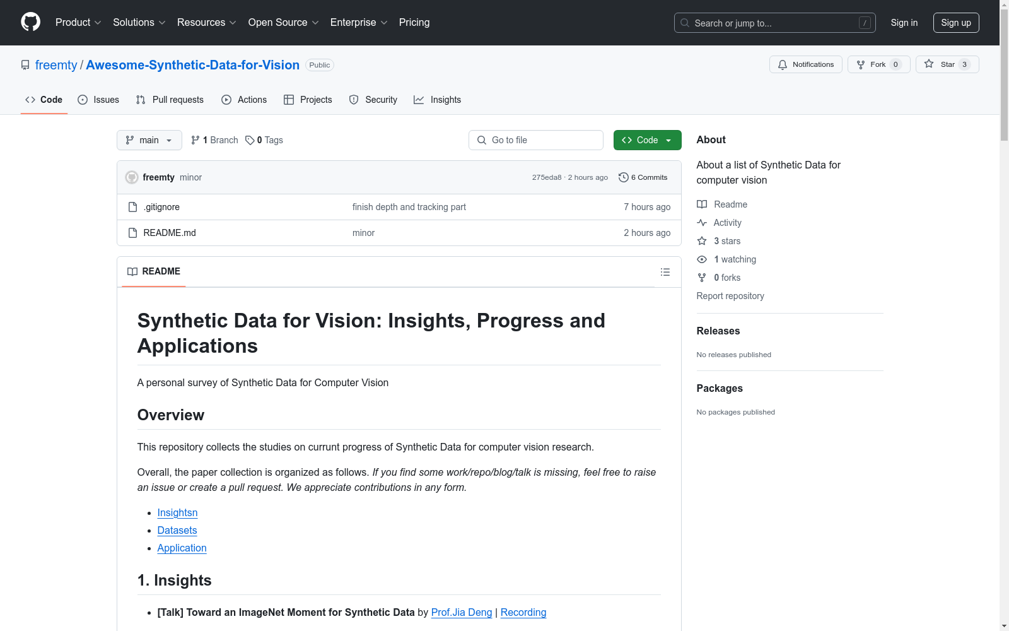
Task: Click Sign in
Action: [x=904, y=23]
